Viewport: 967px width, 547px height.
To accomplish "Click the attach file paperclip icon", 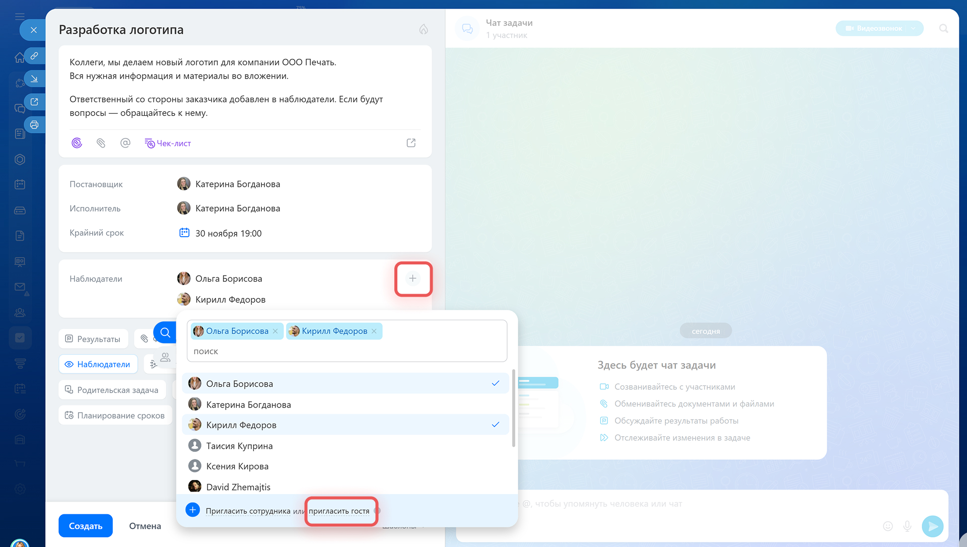I will [101, 143].
